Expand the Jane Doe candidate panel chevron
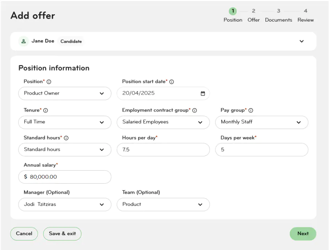The image size is (329, 250). [302, 41]
